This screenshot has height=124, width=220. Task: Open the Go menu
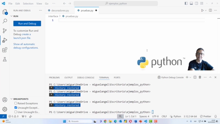tap(47, 3)
